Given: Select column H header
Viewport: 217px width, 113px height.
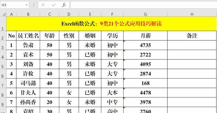Looking at the screenshot, I should pos(192,14).
